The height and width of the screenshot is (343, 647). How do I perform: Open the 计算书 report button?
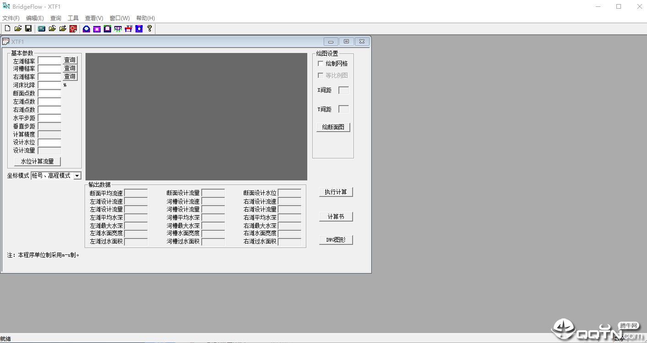pos(336,216)
